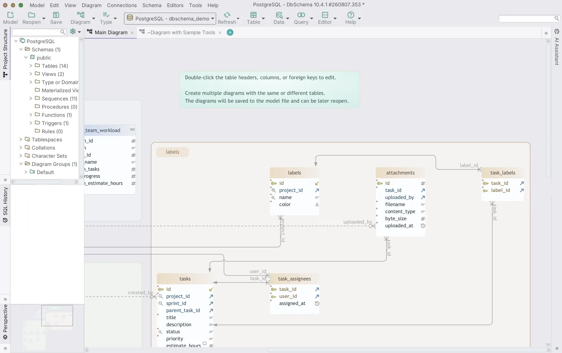Click the toolbar search magnifier icon

coord(556,18)
